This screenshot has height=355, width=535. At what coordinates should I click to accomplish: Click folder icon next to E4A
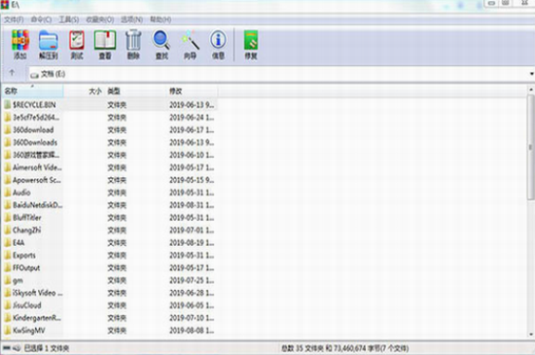(x=8, y=242)
